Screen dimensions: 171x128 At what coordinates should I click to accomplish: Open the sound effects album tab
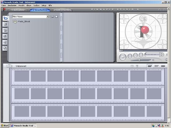(x=5, y=42)
